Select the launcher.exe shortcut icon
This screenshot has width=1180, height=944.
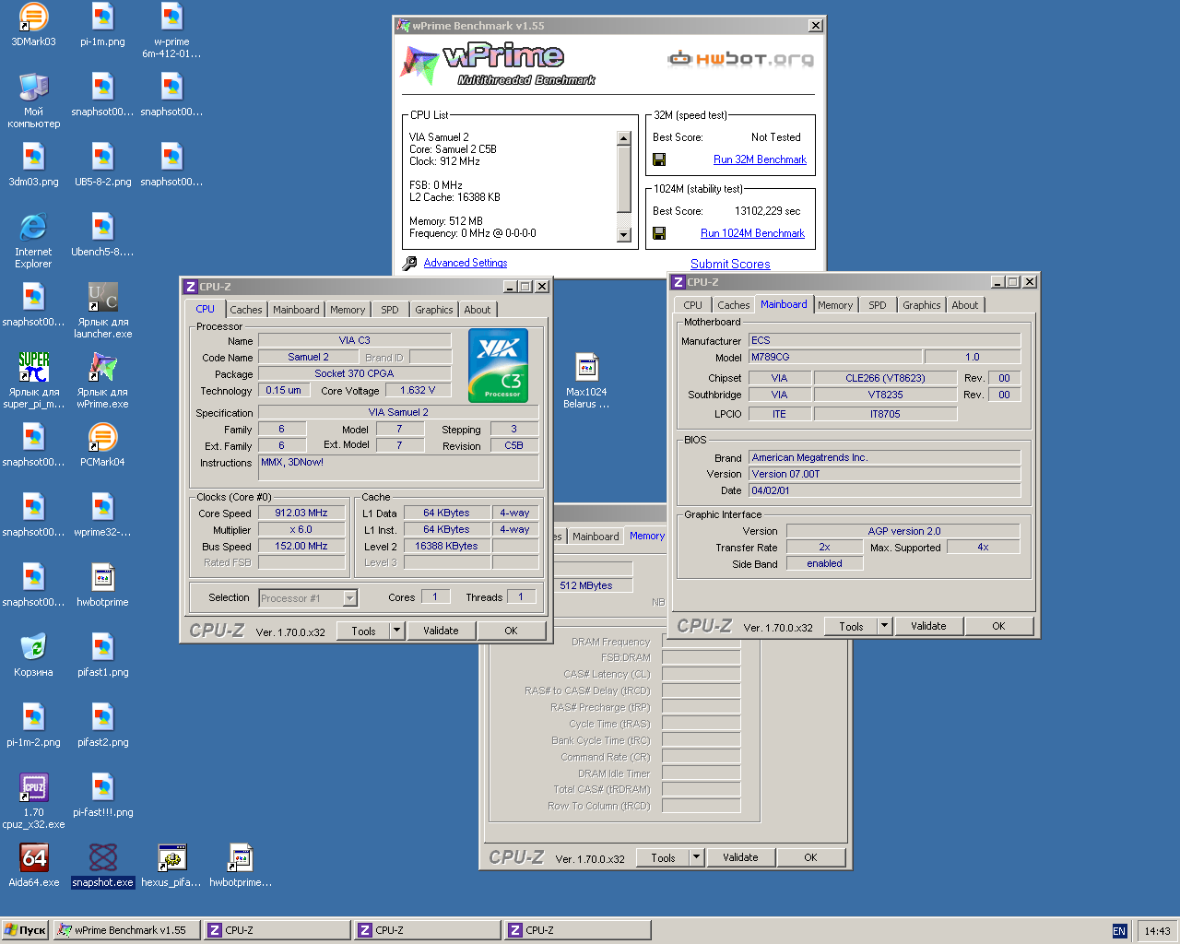click(102, 311)
